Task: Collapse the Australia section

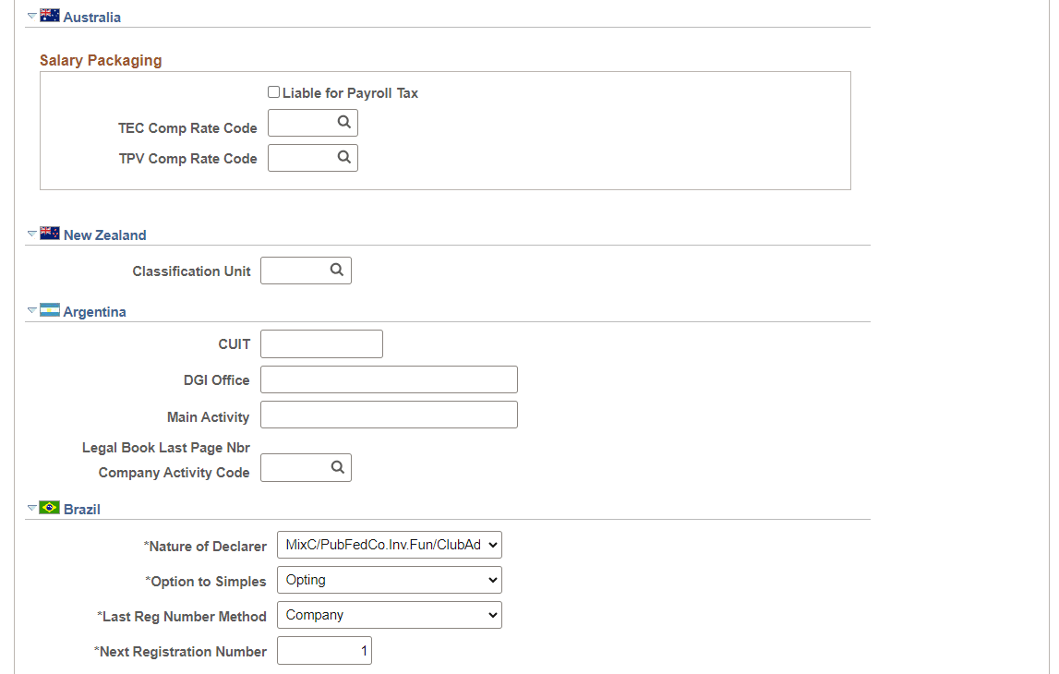Action: (31, 15)
